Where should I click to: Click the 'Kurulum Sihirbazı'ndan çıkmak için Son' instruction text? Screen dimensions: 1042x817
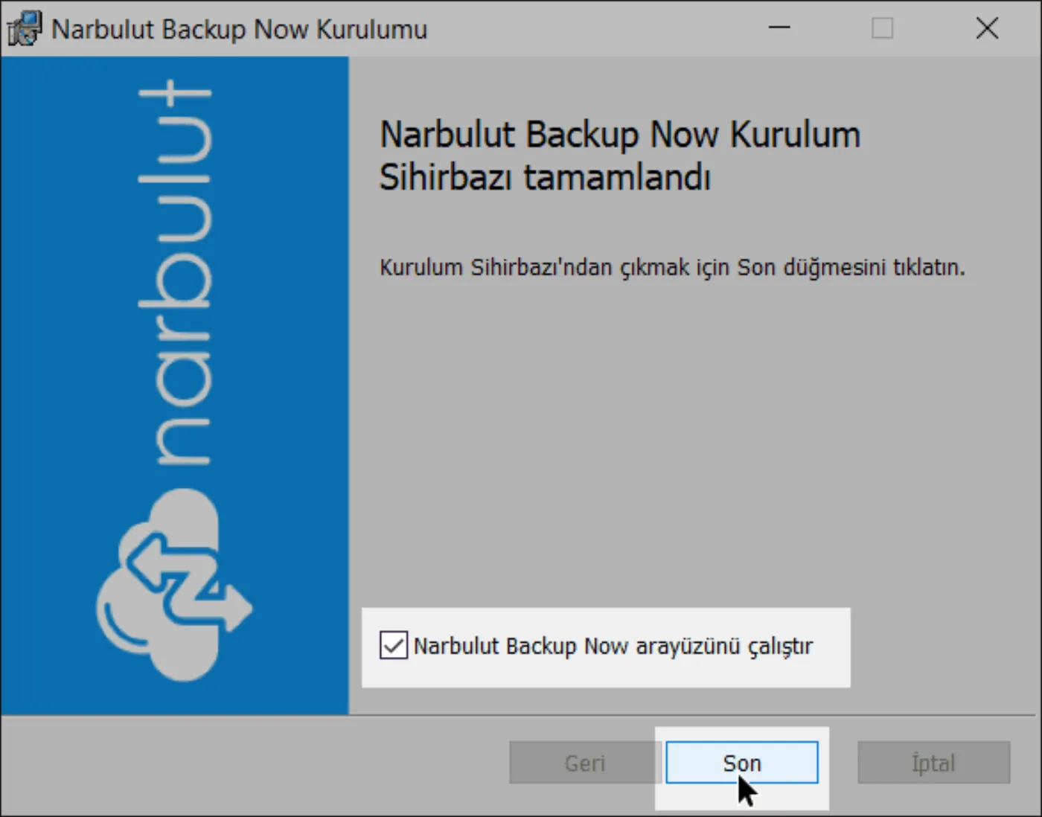[x=672, y=267]
